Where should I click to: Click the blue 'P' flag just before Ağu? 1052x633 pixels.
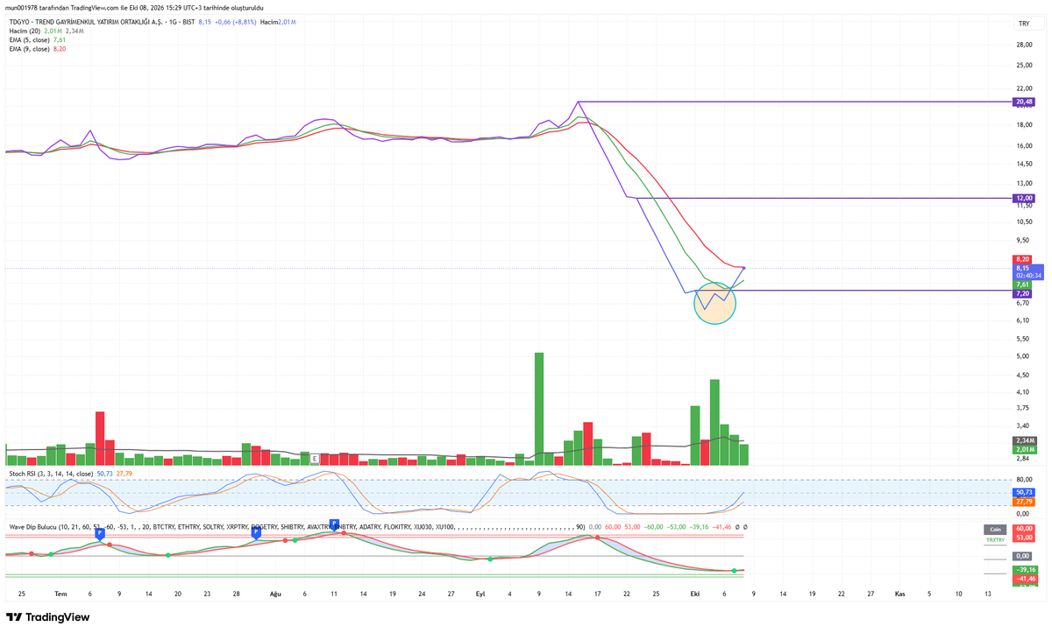pyautogui.click(x=256, y=532)
